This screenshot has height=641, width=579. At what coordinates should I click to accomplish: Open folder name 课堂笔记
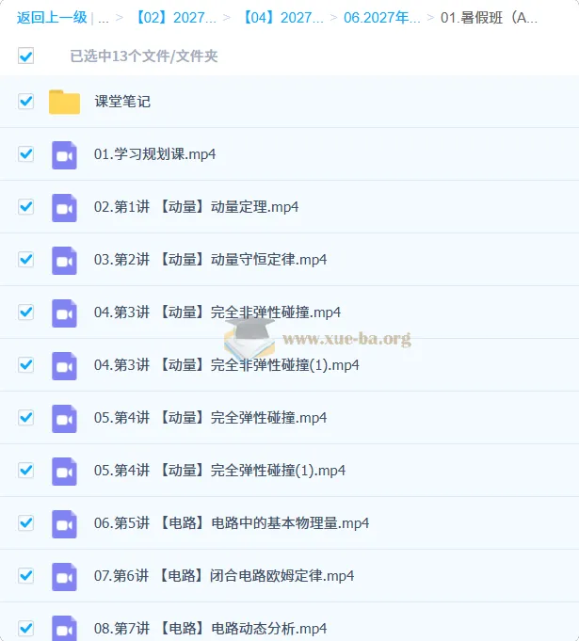click(x=122, y=102)
